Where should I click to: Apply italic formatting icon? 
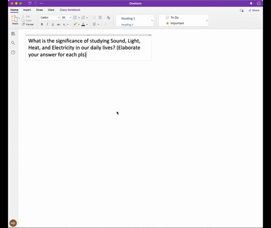(x=47, y=24)
